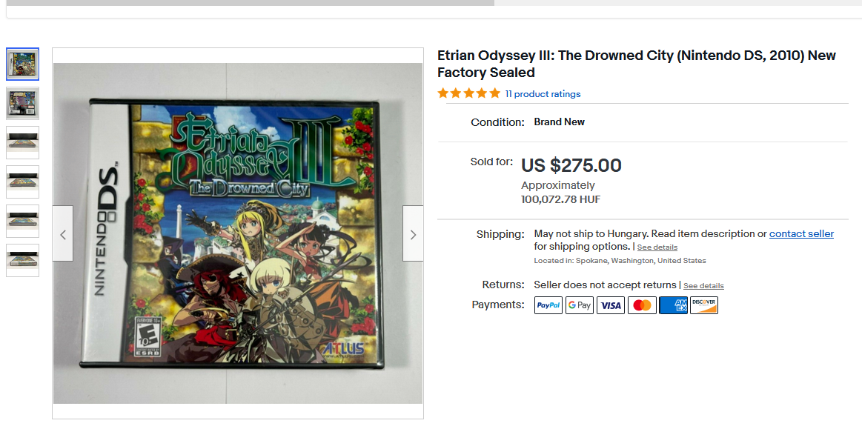Click the Discover card icon

point(704,305)
